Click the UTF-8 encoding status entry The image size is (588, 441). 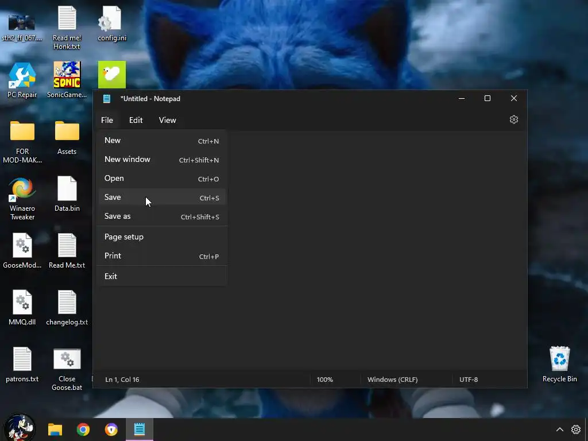[x=469, y=380]
